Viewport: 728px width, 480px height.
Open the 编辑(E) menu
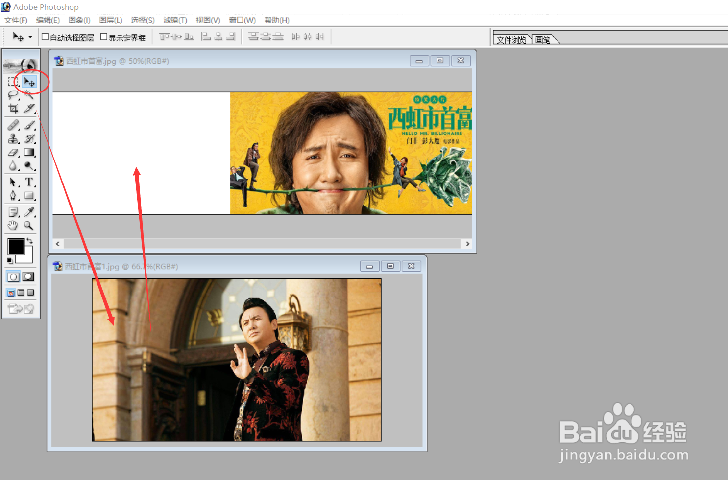click(x=48, y=20)
